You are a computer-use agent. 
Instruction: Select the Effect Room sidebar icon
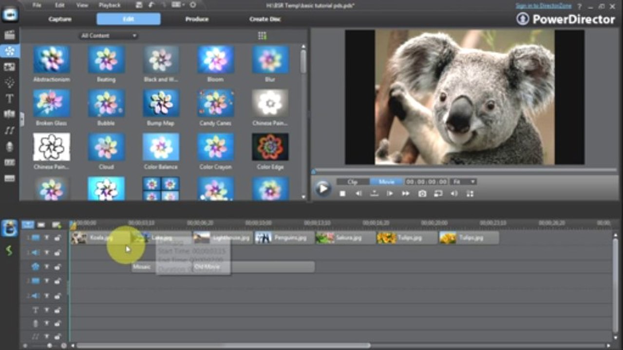[x=9, y=51]
